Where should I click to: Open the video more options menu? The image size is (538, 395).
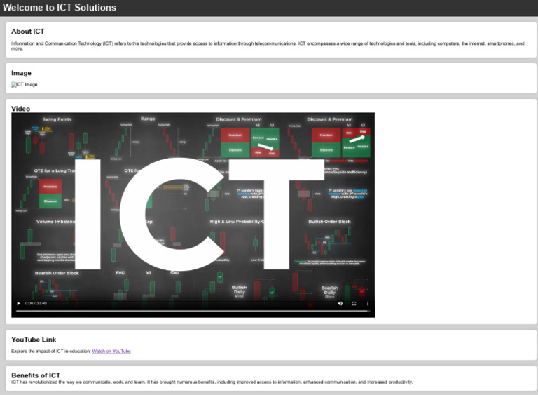click(x=368, y=303)
